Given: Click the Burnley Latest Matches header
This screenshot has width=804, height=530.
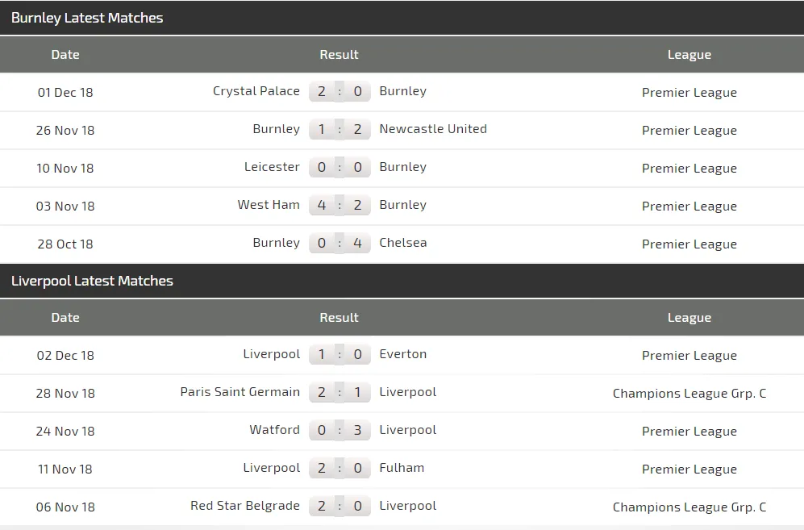Looking at the screenshot, I should coord(87,18).
